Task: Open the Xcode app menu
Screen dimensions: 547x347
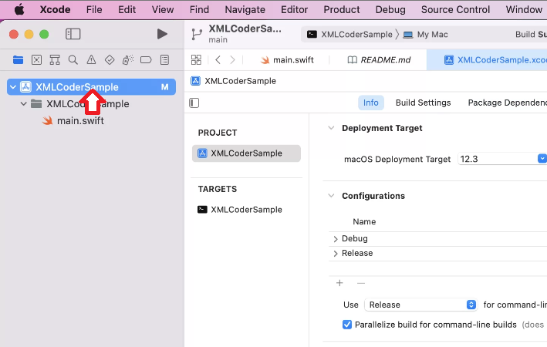Action: pyautogui.click(x=55, y=9)
